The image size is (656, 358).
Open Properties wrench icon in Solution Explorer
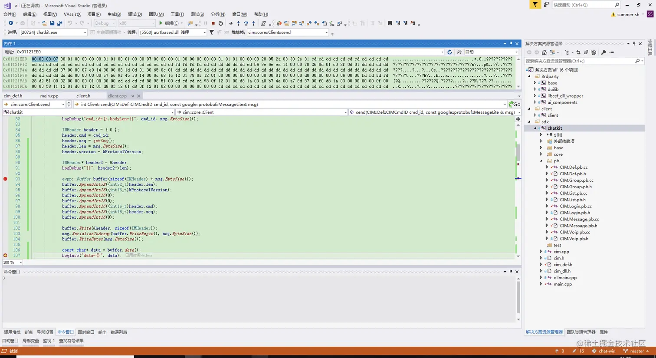[604, 53]
